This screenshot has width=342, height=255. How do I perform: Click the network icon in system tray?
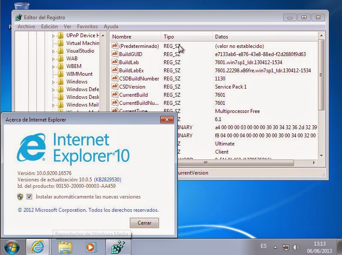click(286, 247)
